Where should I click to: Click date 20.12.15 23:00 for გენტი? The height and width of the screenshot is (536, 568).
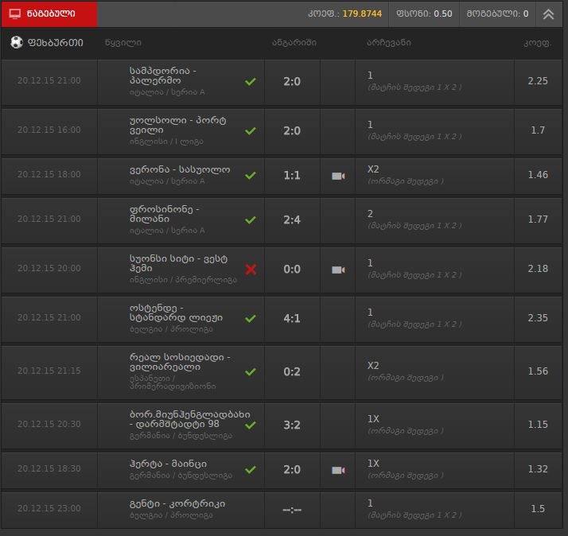tap(49, 508)
